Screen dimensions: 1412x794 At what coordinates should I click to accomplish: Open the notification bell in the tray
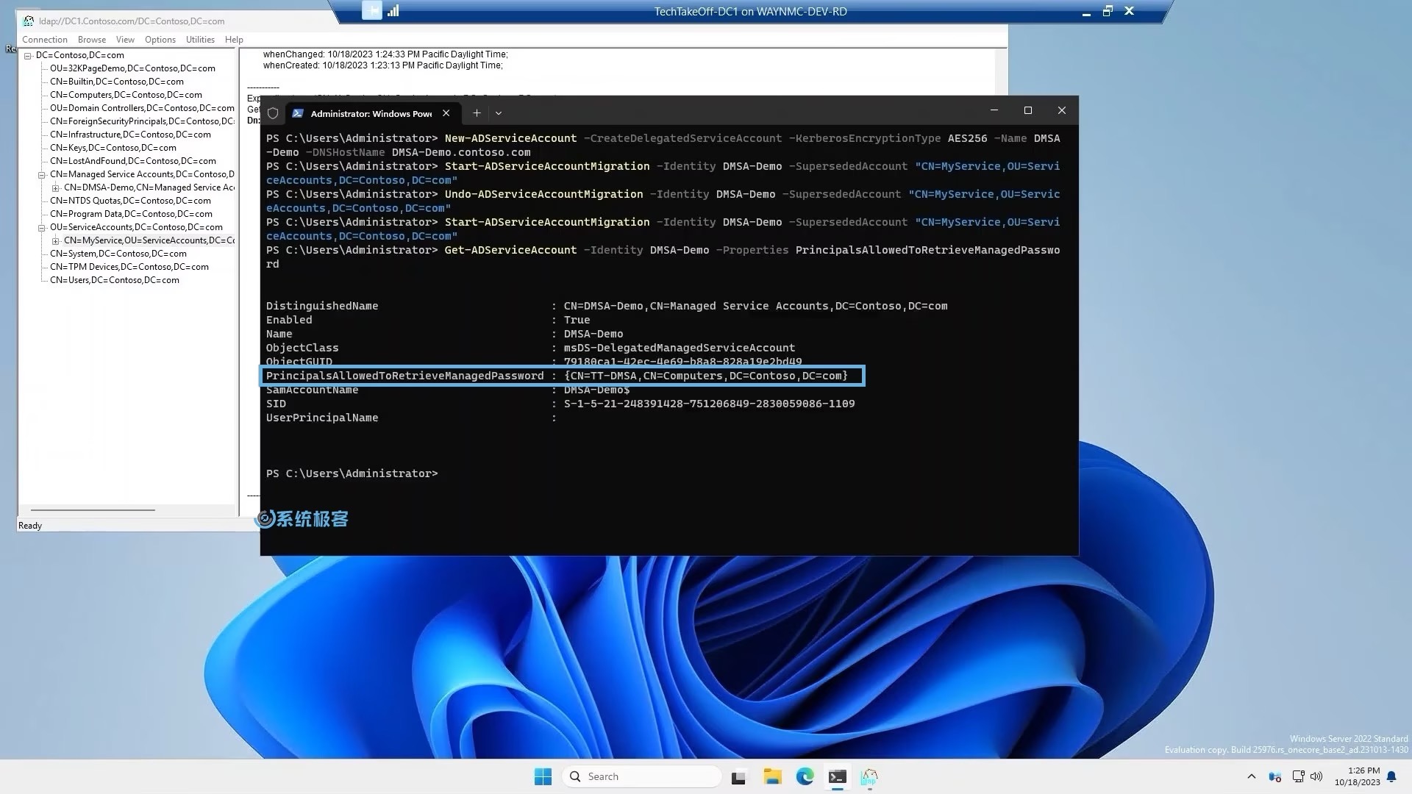tap(1391, 776)
